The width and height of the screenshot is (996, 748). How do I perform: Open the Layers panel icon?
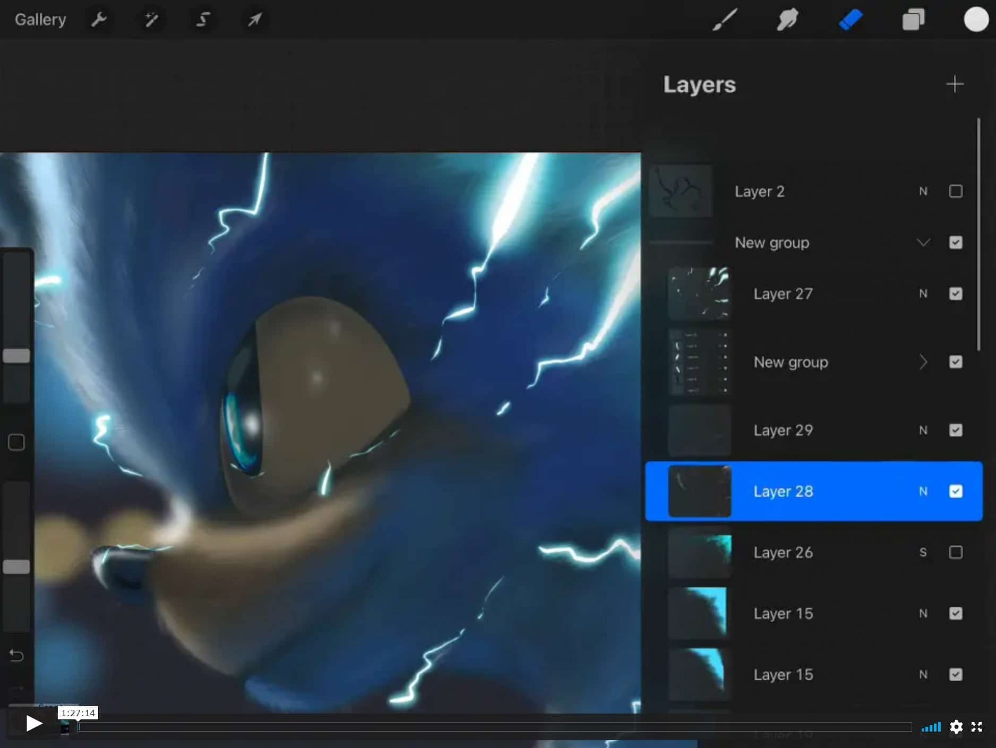coord(913,20)
